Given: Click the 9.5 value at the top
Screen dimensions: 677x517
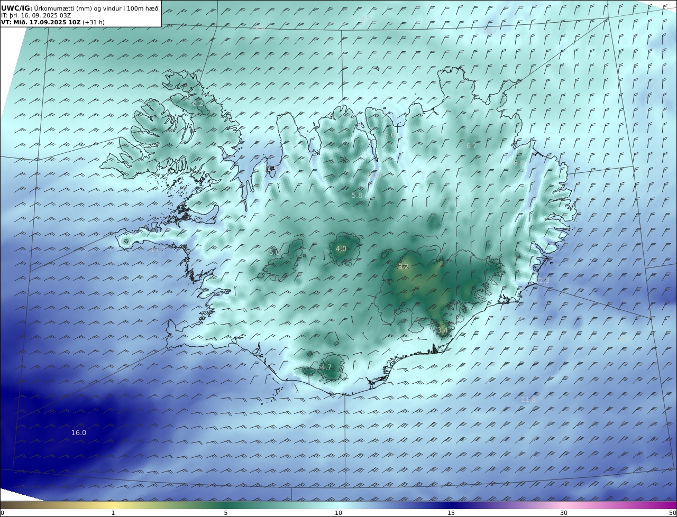Looking at the screenshot, I should point(365,17).
